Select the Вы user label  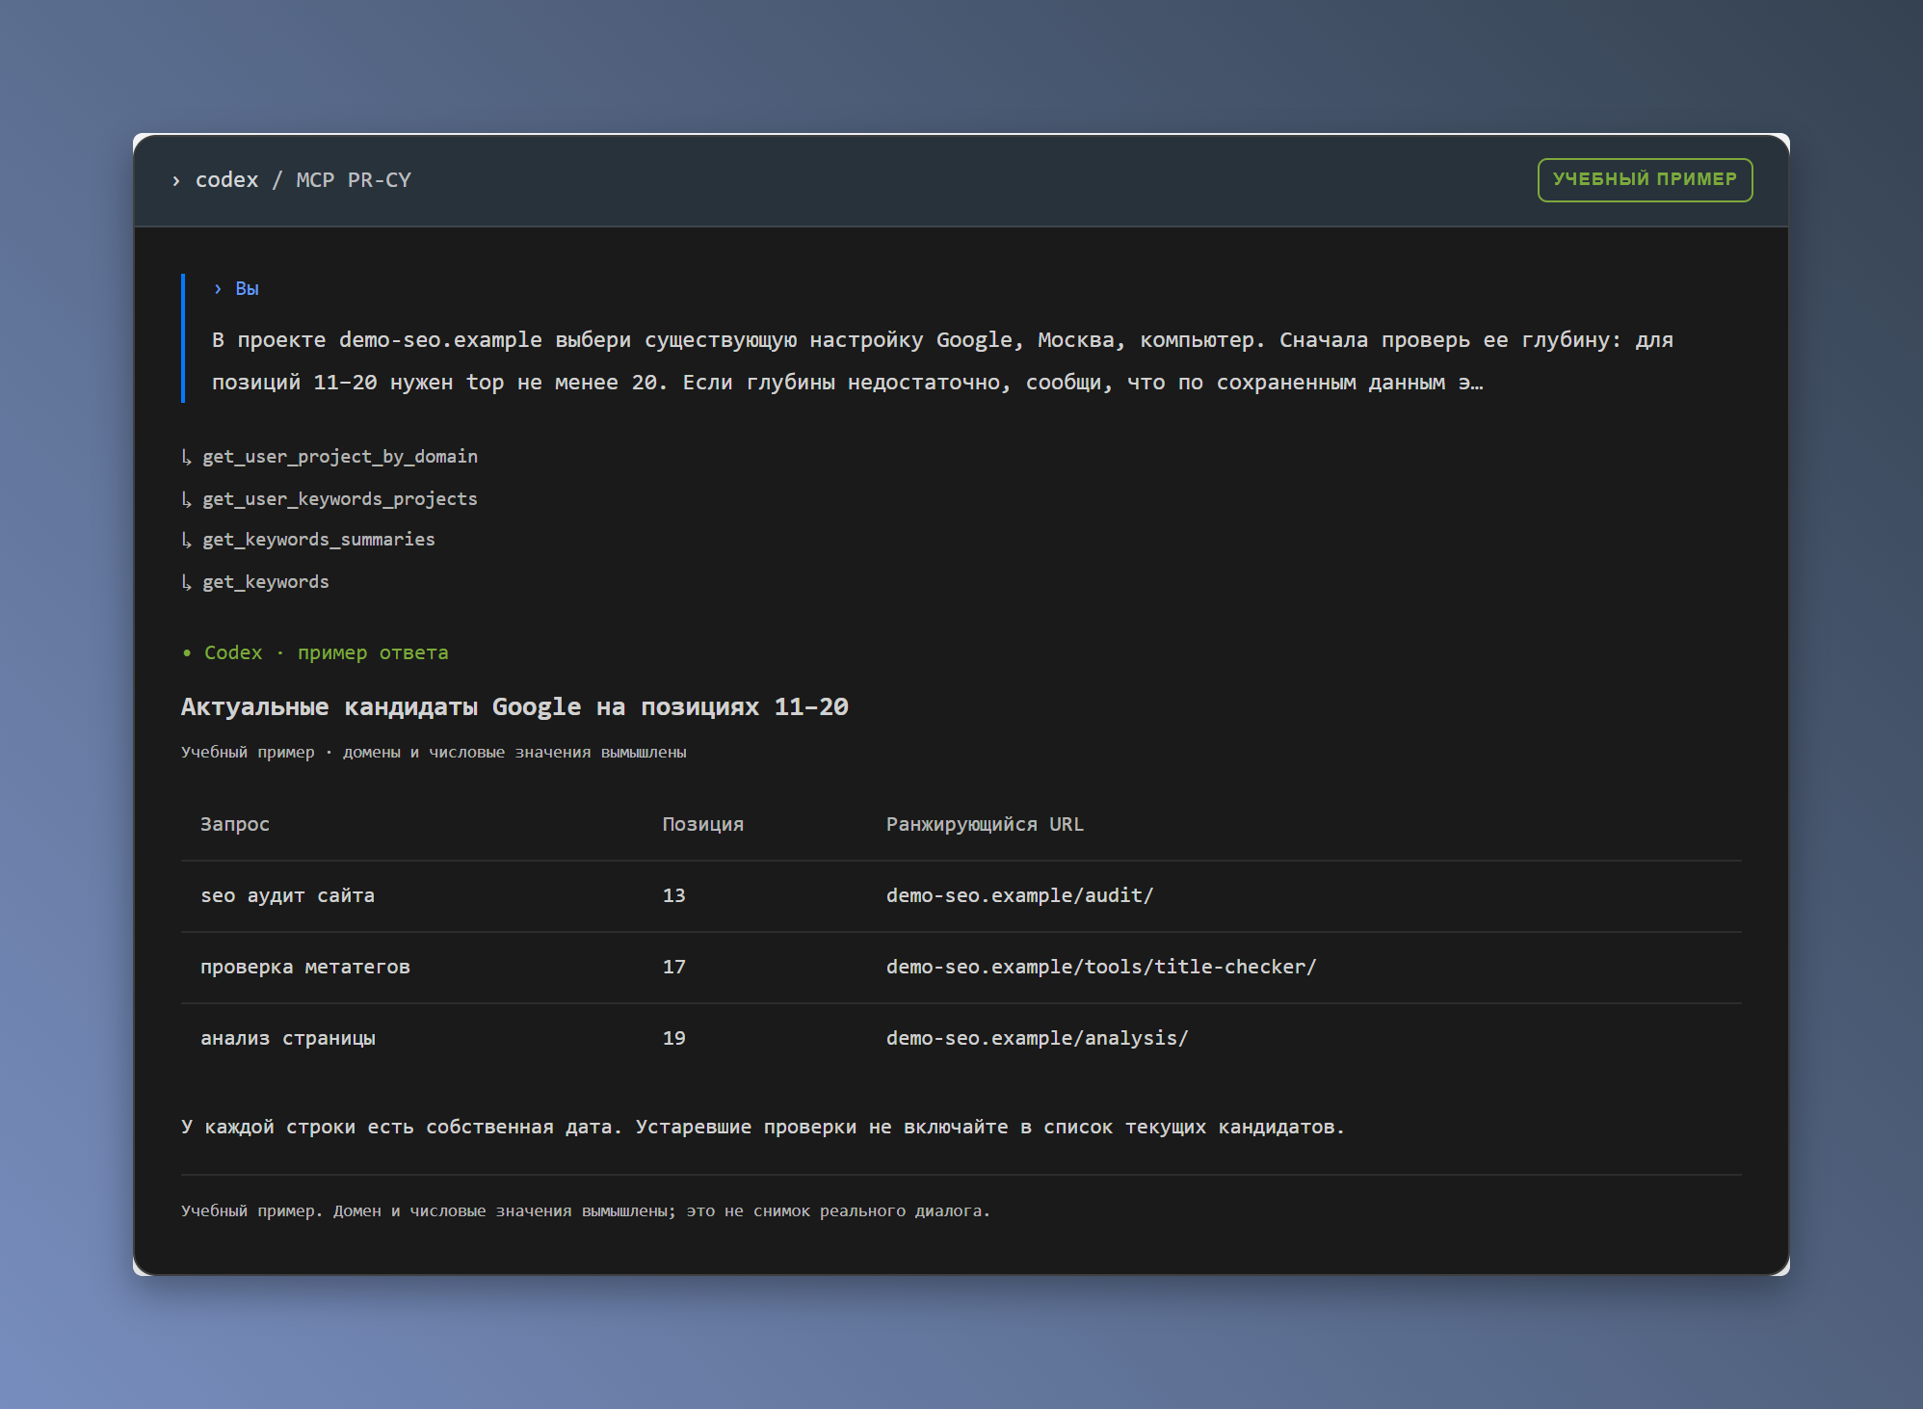pos(248,289)
